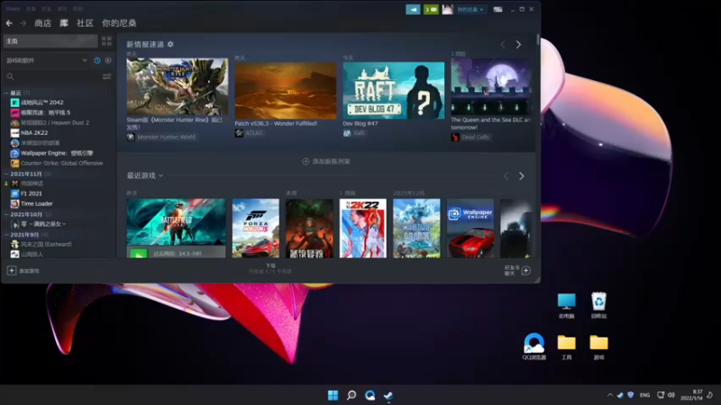Viewport: 721px width, 405px height.
Task: Open ATLAS patch v536.3 news thumbnail
Action: click(286, 91)
